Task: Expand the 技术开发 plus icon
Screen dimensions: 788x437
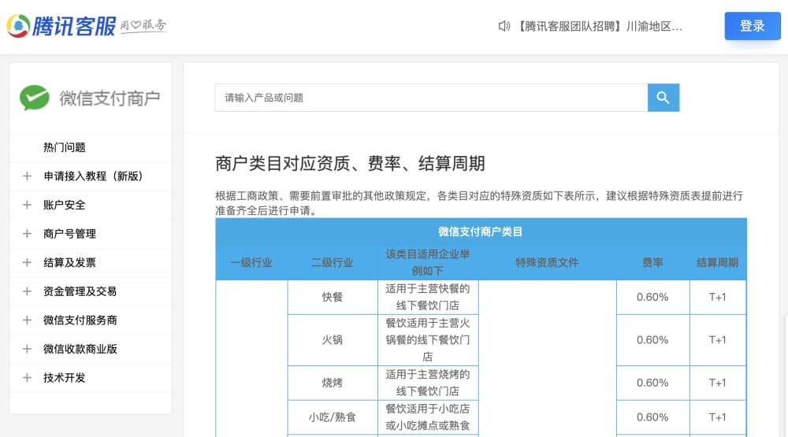Action: pyautogui.click(x=27, y=378)
